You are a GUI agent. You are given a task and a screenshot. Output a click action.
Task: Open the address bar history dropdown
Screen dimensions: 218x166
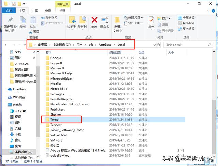tap(154, 45)
